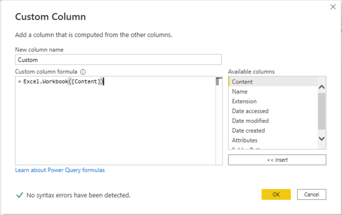Select Name column from the list
This screenshot has height=215, width=342.
tap(240, 92)
